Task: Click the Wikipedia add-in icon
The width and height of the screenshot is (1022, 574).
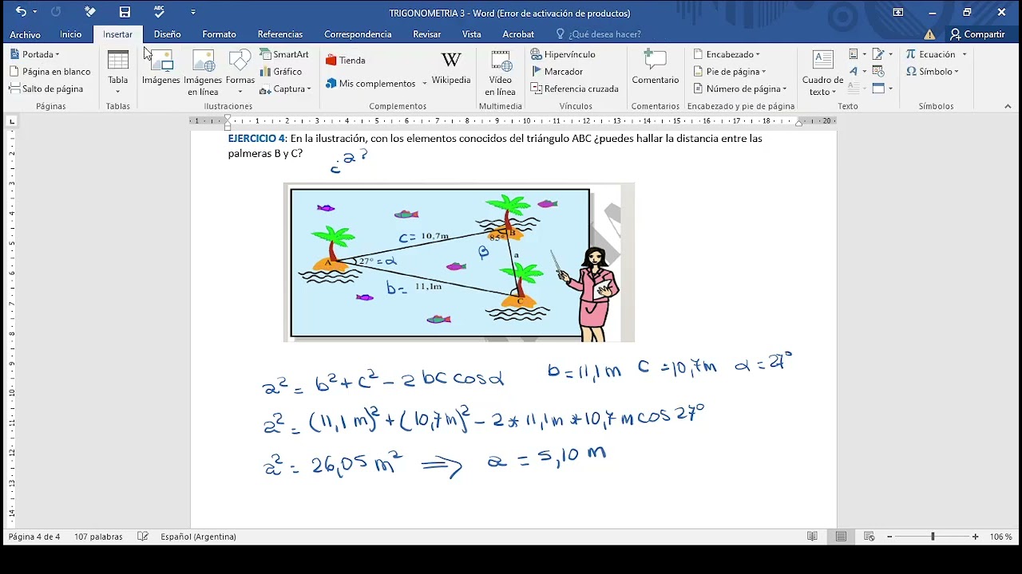Action: [x=451, y=68]
